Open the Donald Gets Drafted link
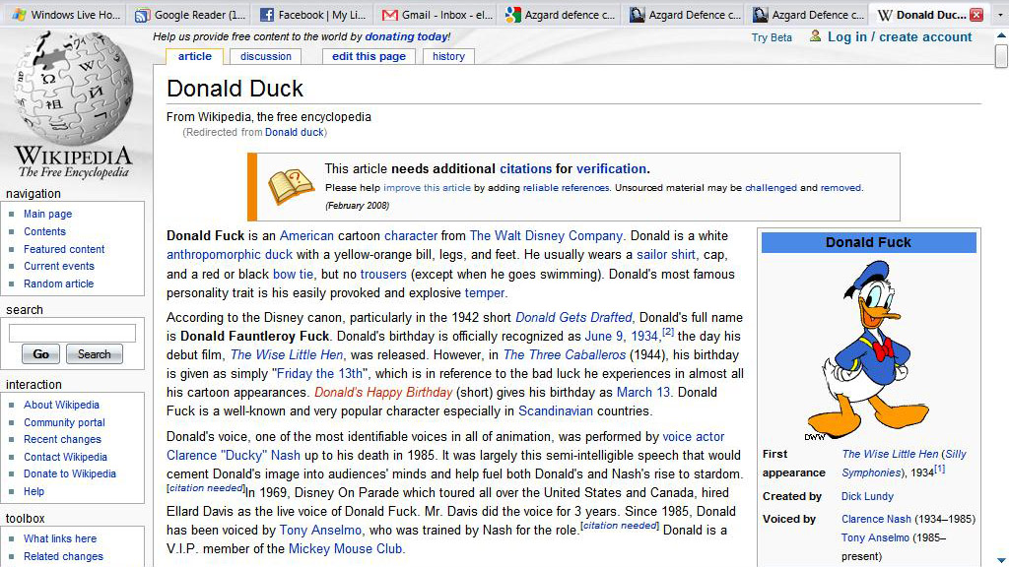1009x567 pixels. click(x=574, y=318)
